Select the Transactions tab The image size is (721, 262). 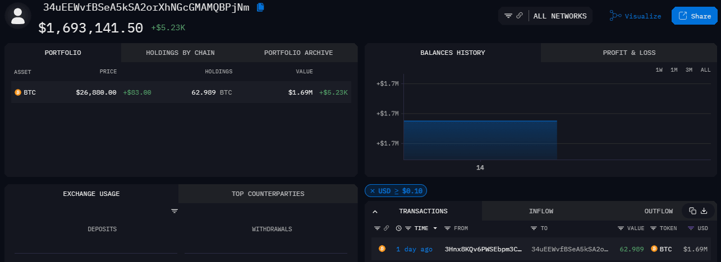pos(423,211)
